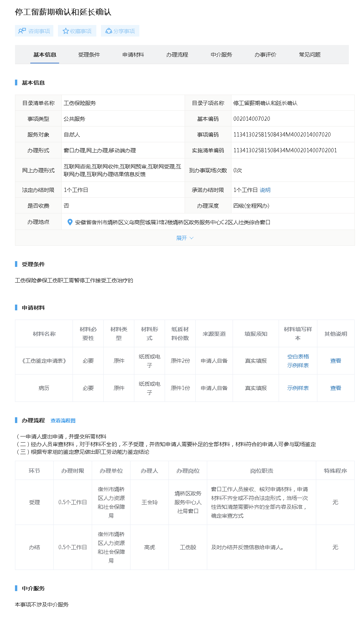Switch to the 受理条件 tab
The image size is (360, 618).
[89, 55]
